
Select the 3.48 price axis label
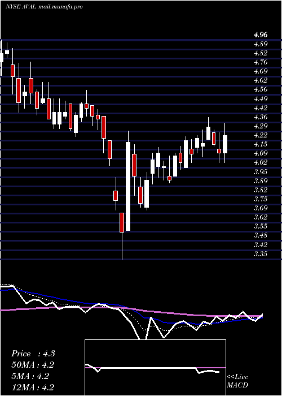click(x=261, y=236)
